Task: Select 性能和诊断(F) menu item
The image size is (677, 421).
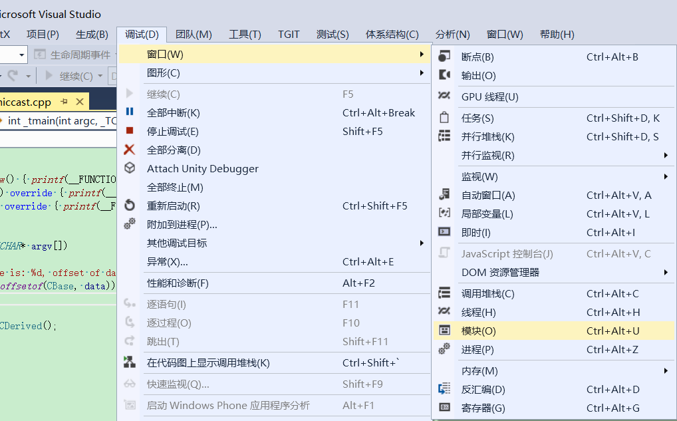Action: [x=275, y=283]
